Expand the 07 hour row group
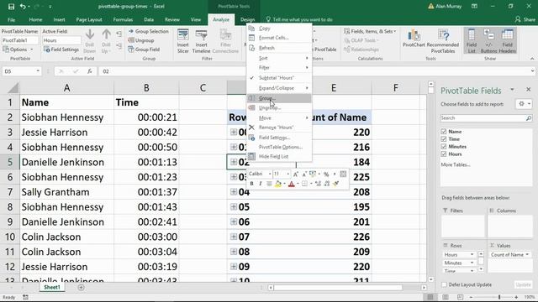 click(x=234, y=237)
